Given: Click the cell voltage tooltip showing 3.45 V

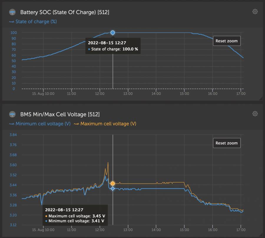Looking at the screenshot, I should coord(74,215).
